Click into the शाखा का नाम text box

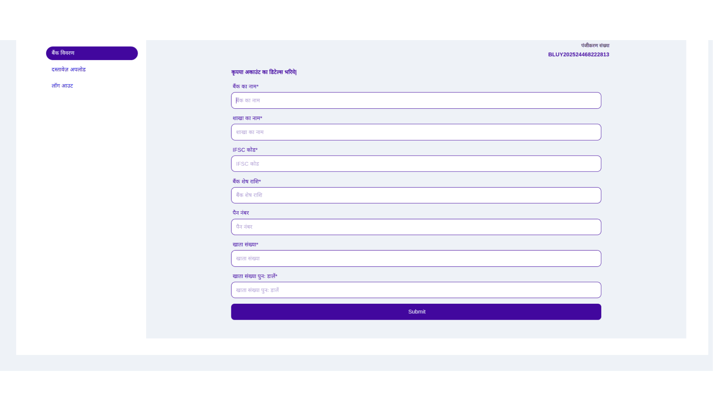pyautogui.click(x=416, y=132)
